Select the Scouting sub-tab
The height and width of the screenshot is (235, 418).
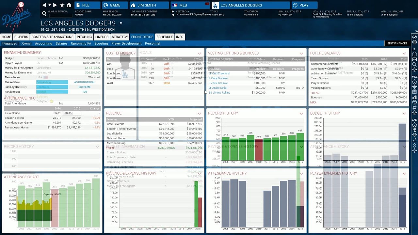click(101, 43)
